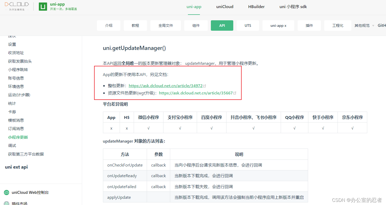Click callback cell in onUpdateReady row

(x=158, y=176)
